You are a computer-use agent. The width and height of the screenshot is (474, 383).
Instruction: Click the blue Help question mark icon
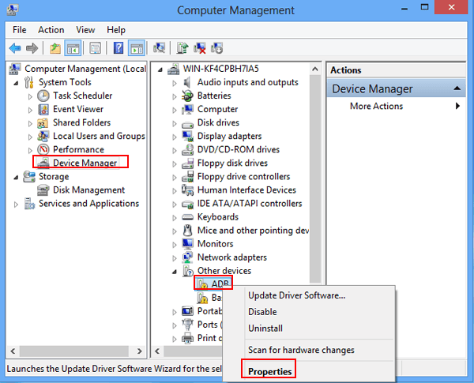pos(118,48)
